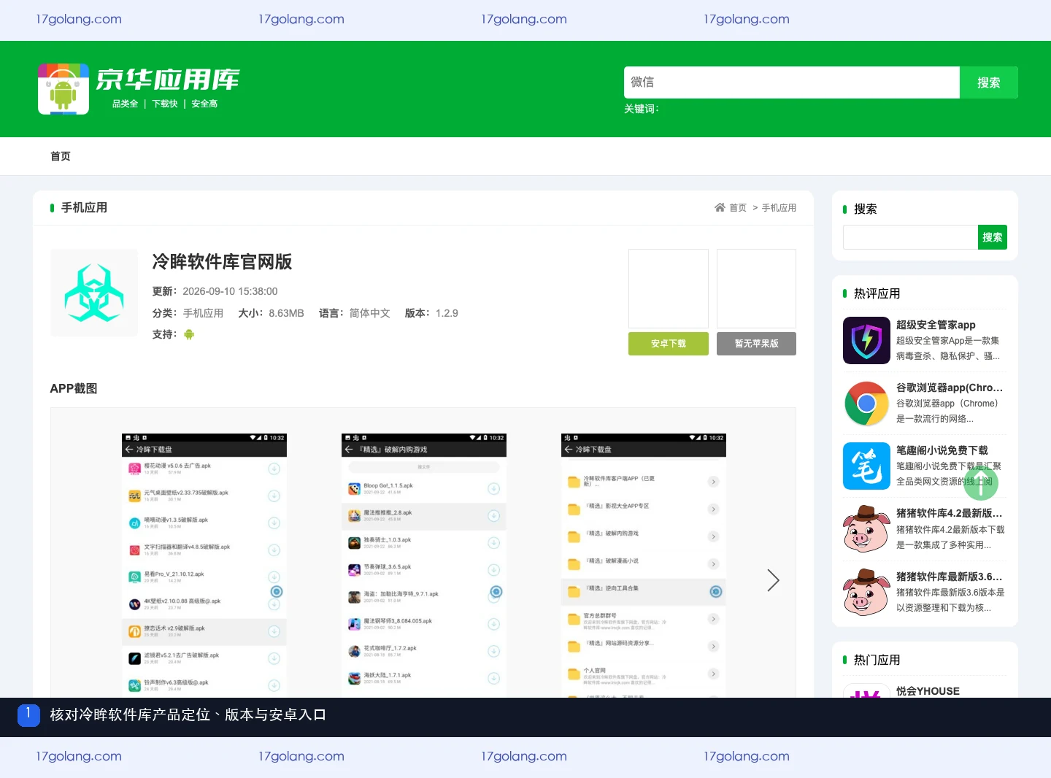
Task: Open the 笔趣阁 blue pen icon
Action: tap(866, 466)
